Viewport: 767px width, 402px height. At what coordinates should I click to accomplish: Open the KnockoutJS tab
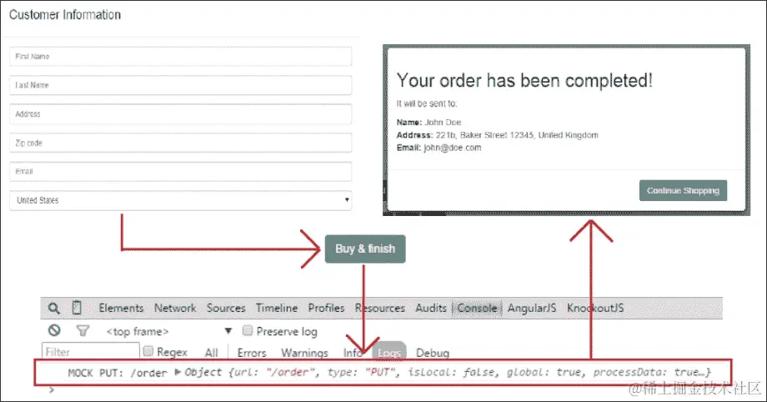click(x=595, y=308)
